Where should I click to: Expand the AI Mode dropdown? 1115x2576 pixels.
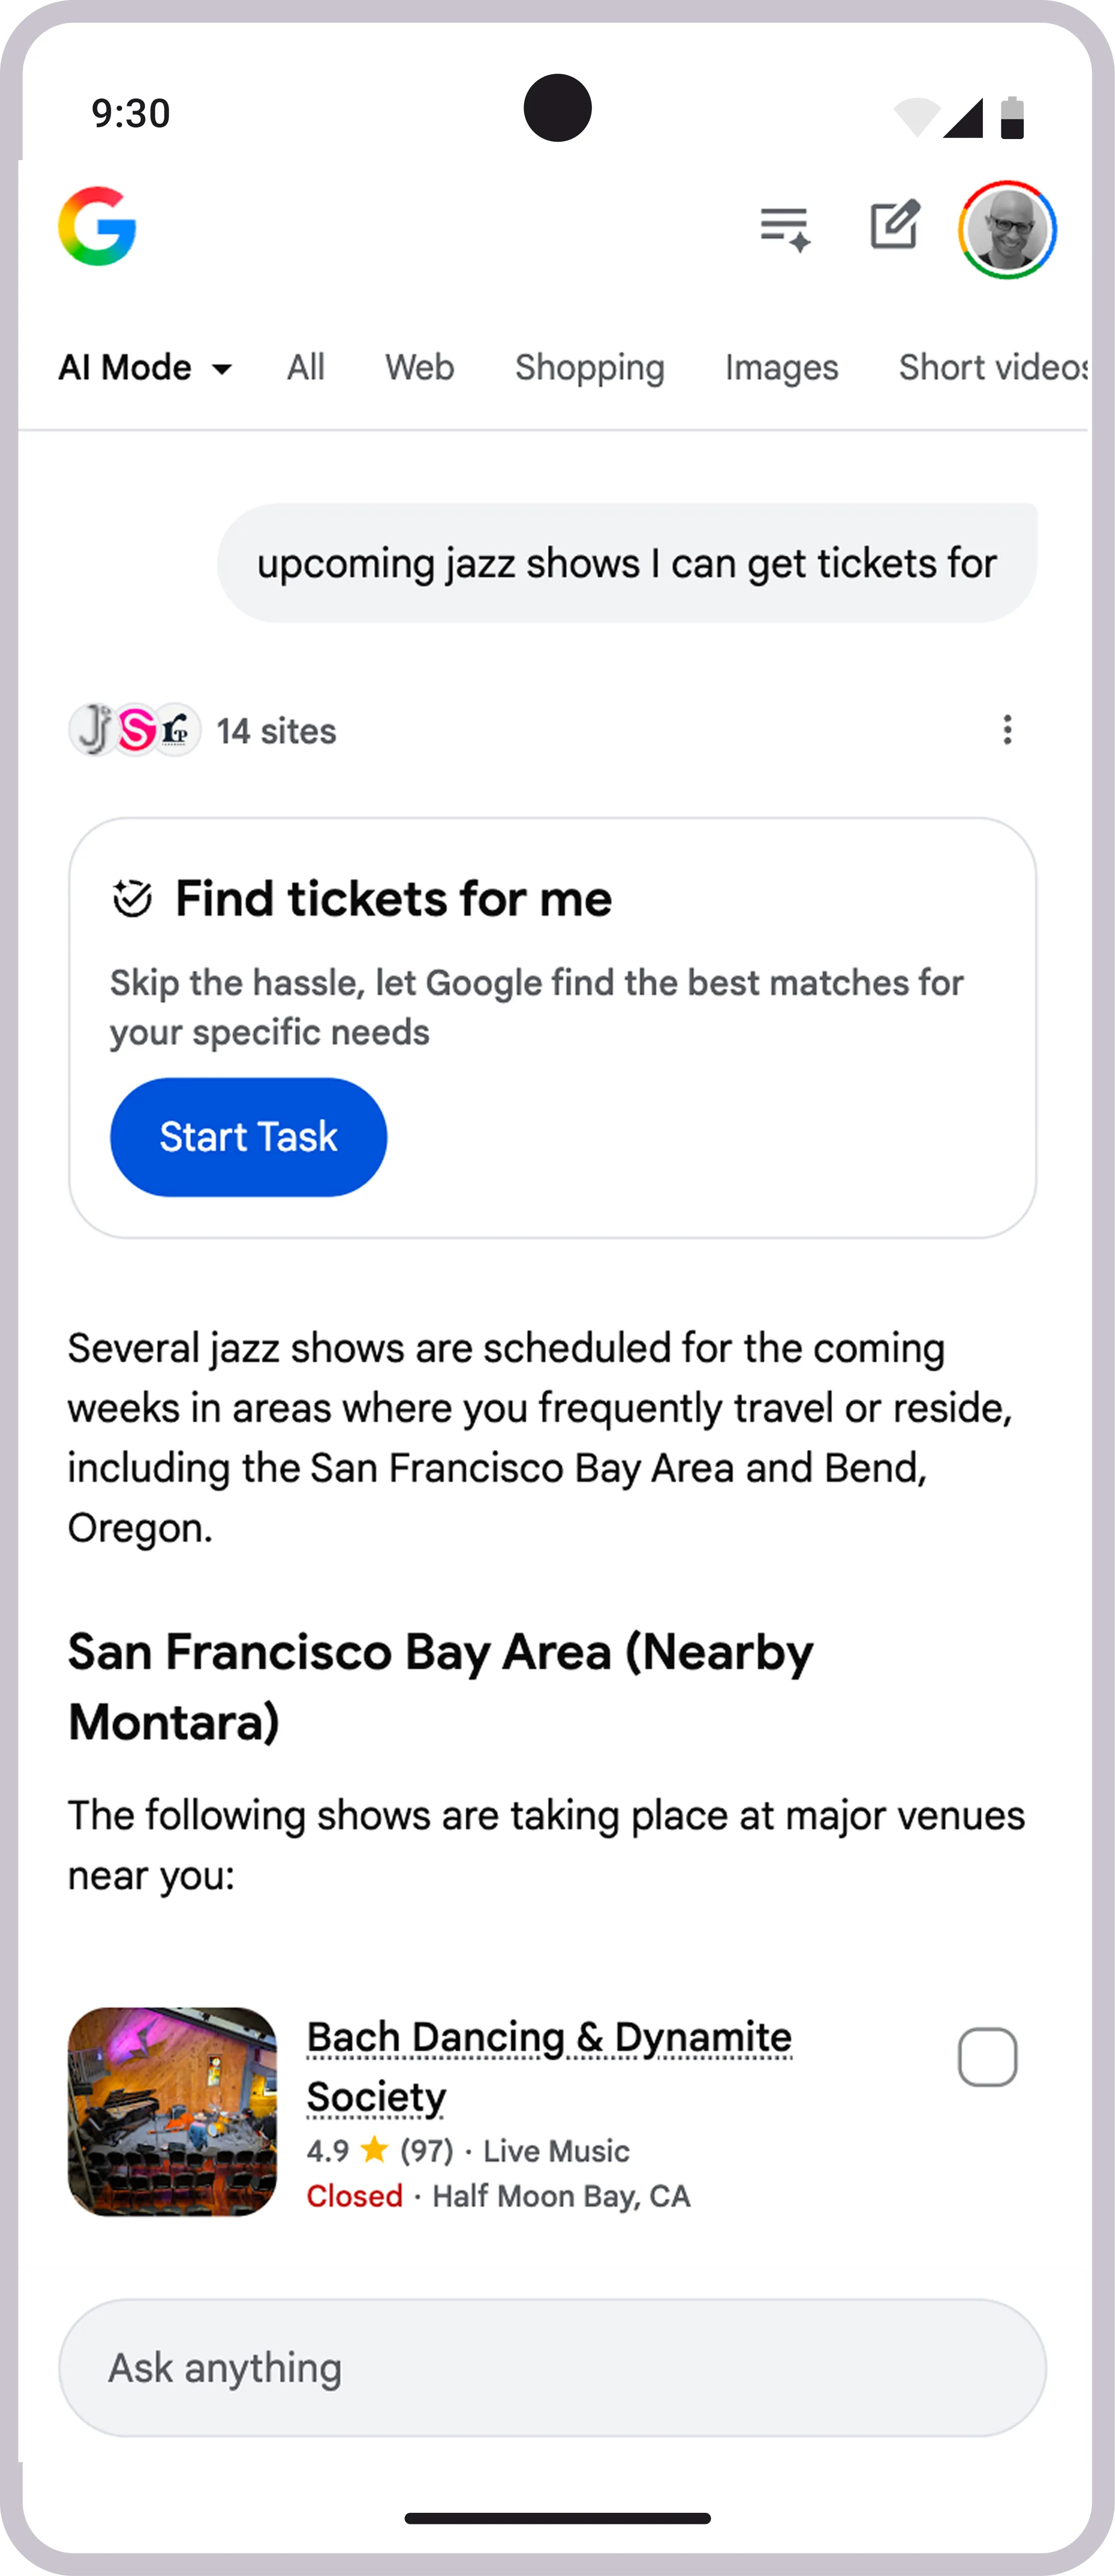tap(145, 368)
